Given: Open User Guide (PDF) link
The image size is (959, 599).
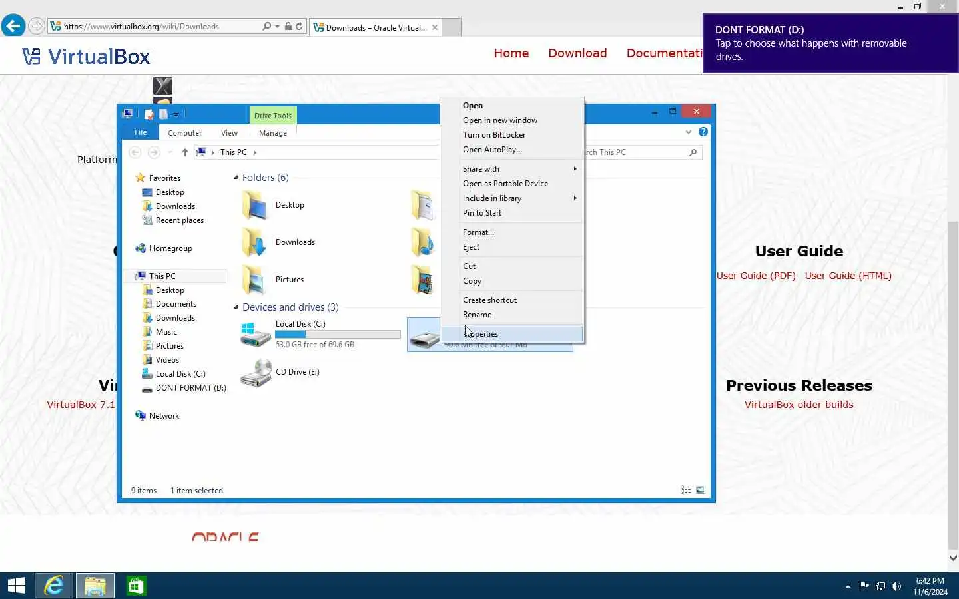Looking at the screenshot, I should 756,276.
